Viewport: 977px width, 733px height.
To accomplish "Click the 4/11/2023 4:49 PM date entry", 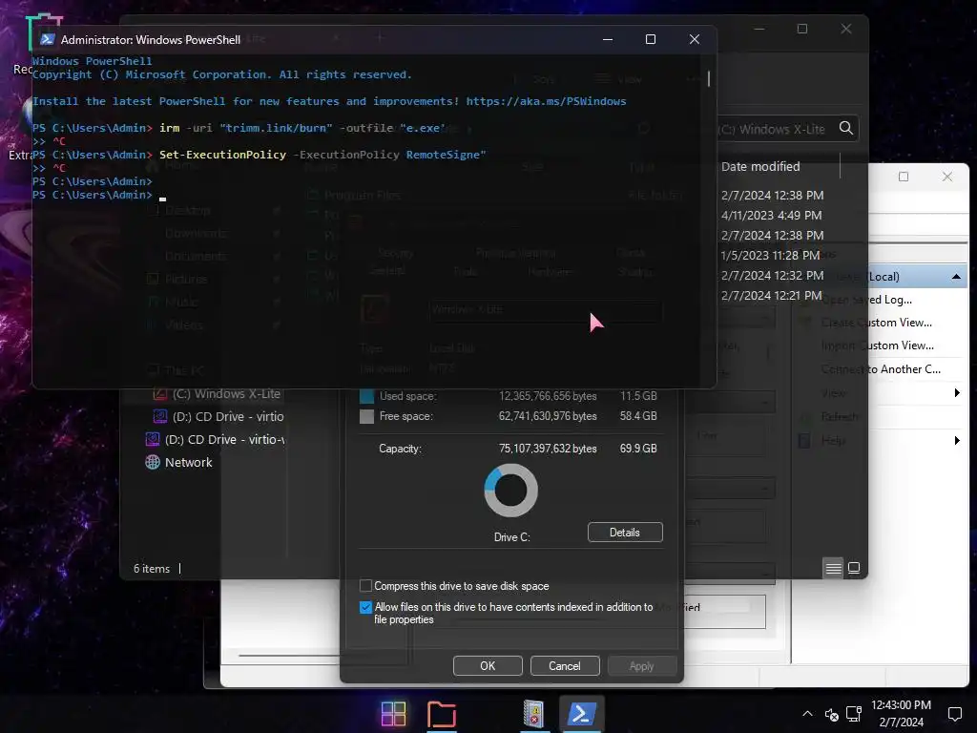I will tap(771, 215).
